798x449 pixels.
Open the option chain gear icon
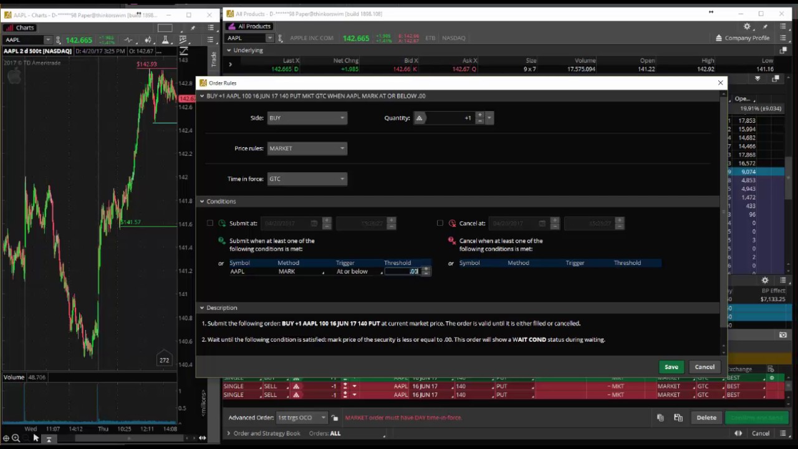point(765,281)
